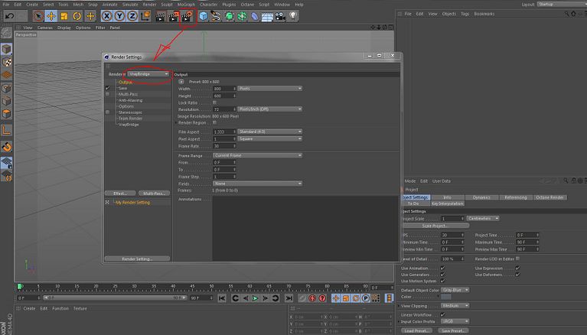Click the Effect... button

click(x=120, y=194)
